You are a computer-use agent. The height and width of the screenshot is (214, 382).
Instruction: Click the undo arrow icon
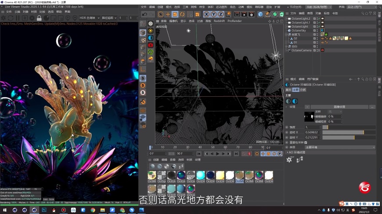(x=144, y=14)
